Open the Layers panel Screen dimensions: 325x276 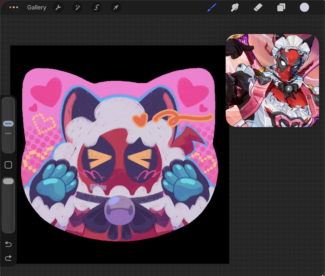[281, 8]
